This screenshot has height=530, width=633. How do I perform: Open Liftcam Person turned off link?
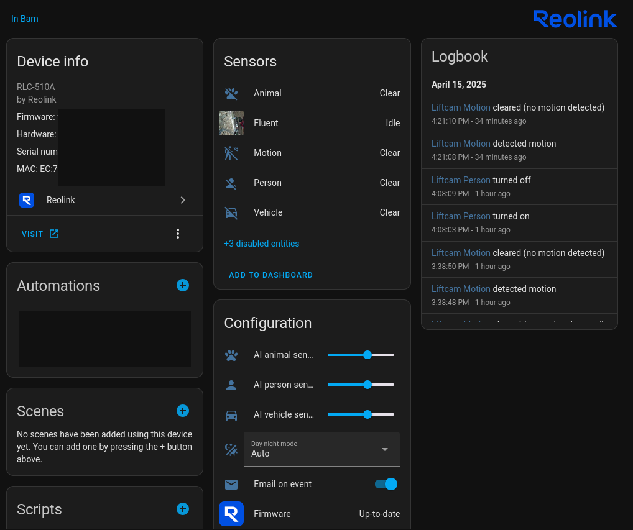click(x=461, y=180)
